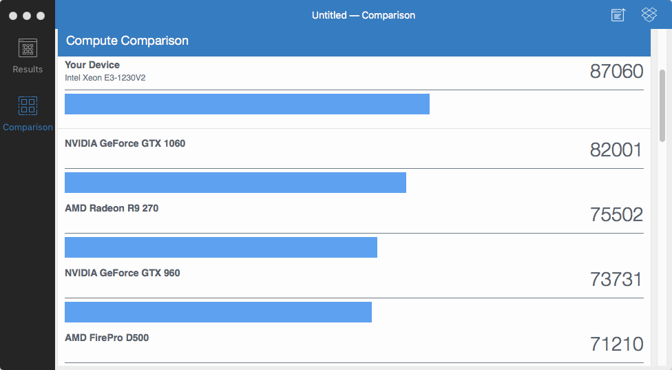The image size is (672, 370).
Task: Click the GTX 960 blue score bar
Action: click(218, 312)
